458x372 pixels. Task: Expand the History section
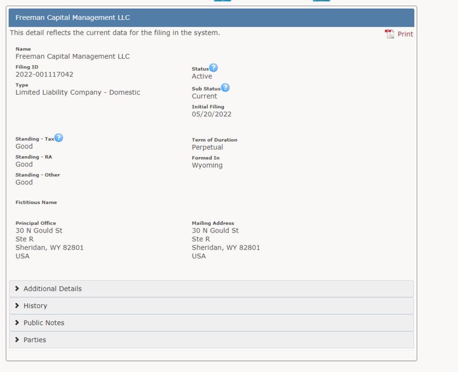pos(35,306)
